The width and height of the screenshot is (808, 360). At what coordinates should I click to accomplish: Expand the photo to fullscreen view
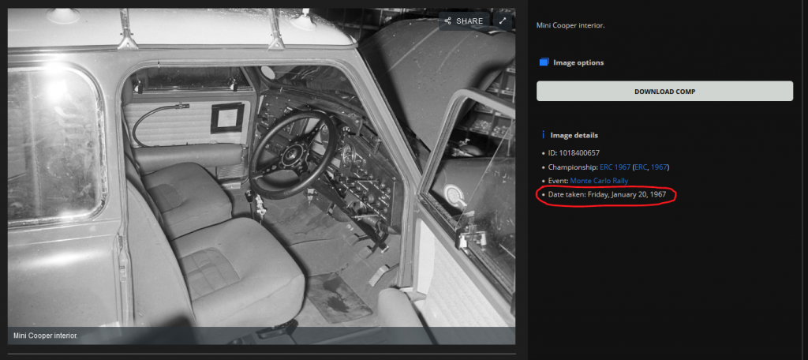pyautogui.click(x=503, y=21)
